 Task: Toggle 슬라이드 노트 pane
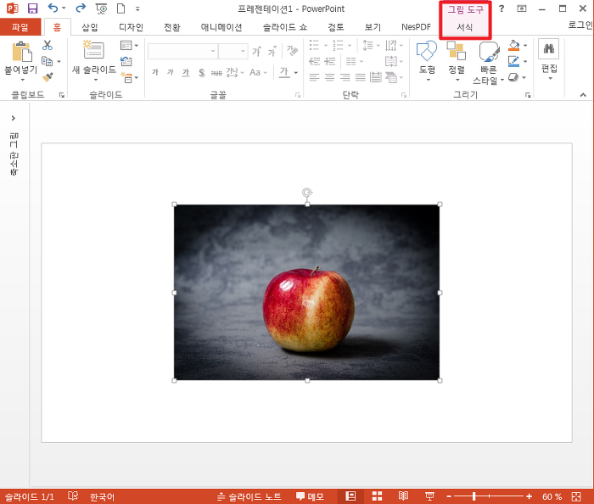click(249, 496)
